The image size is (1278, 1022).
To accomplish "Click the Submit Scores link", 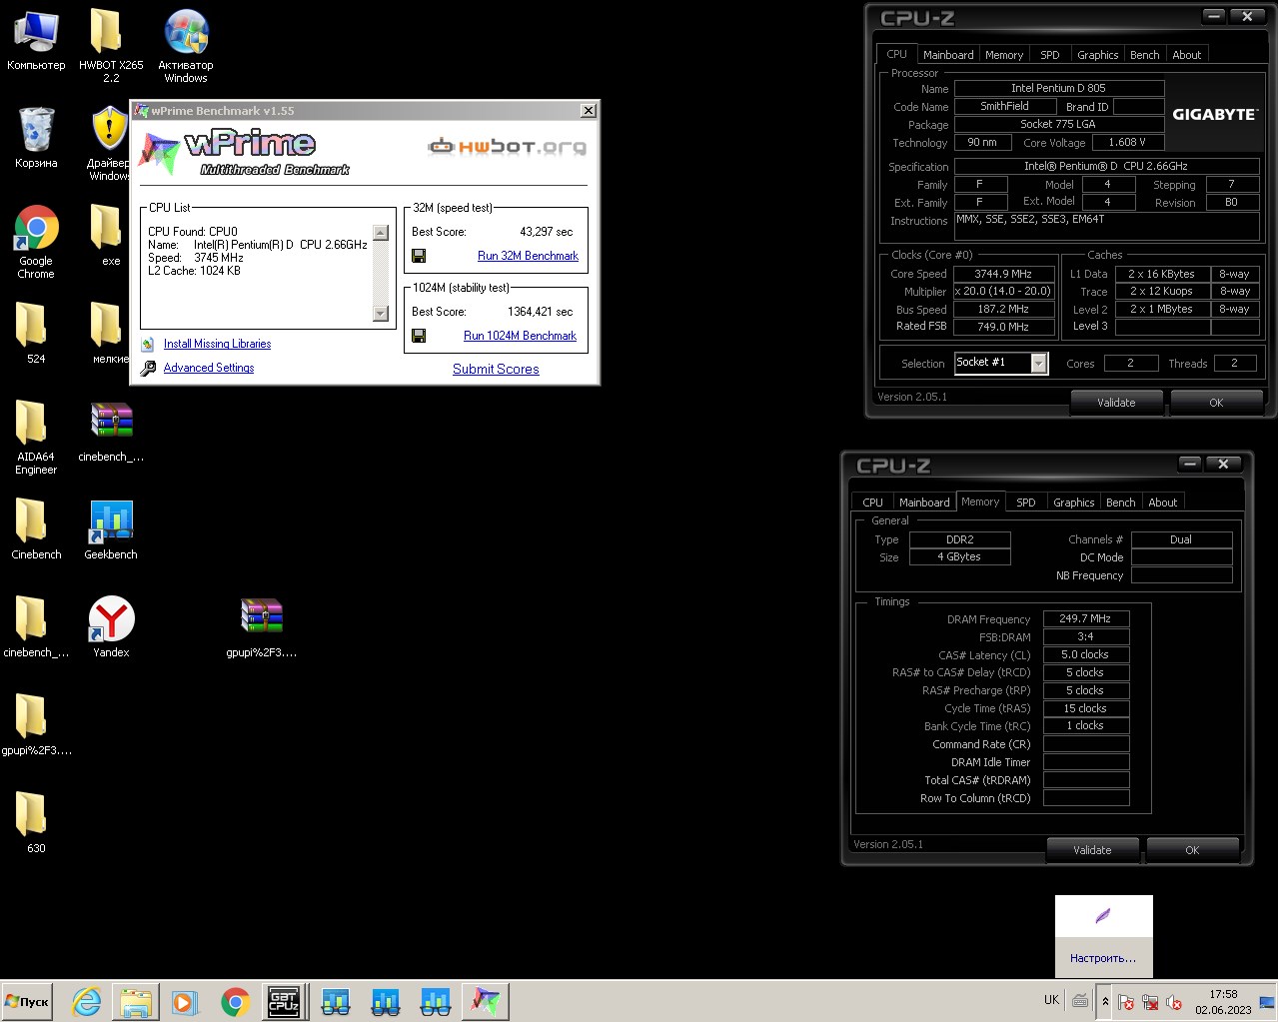I will point(496,369).
